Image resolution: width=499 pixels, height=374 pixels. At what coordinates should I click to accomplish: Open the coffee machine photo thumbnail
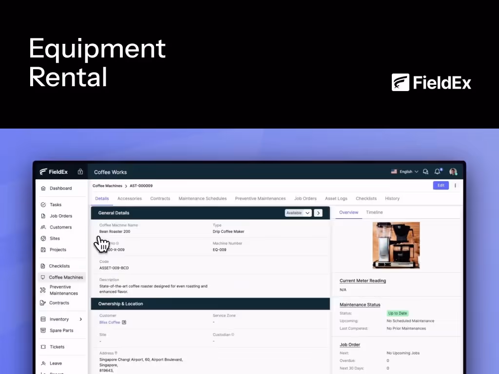396,245
